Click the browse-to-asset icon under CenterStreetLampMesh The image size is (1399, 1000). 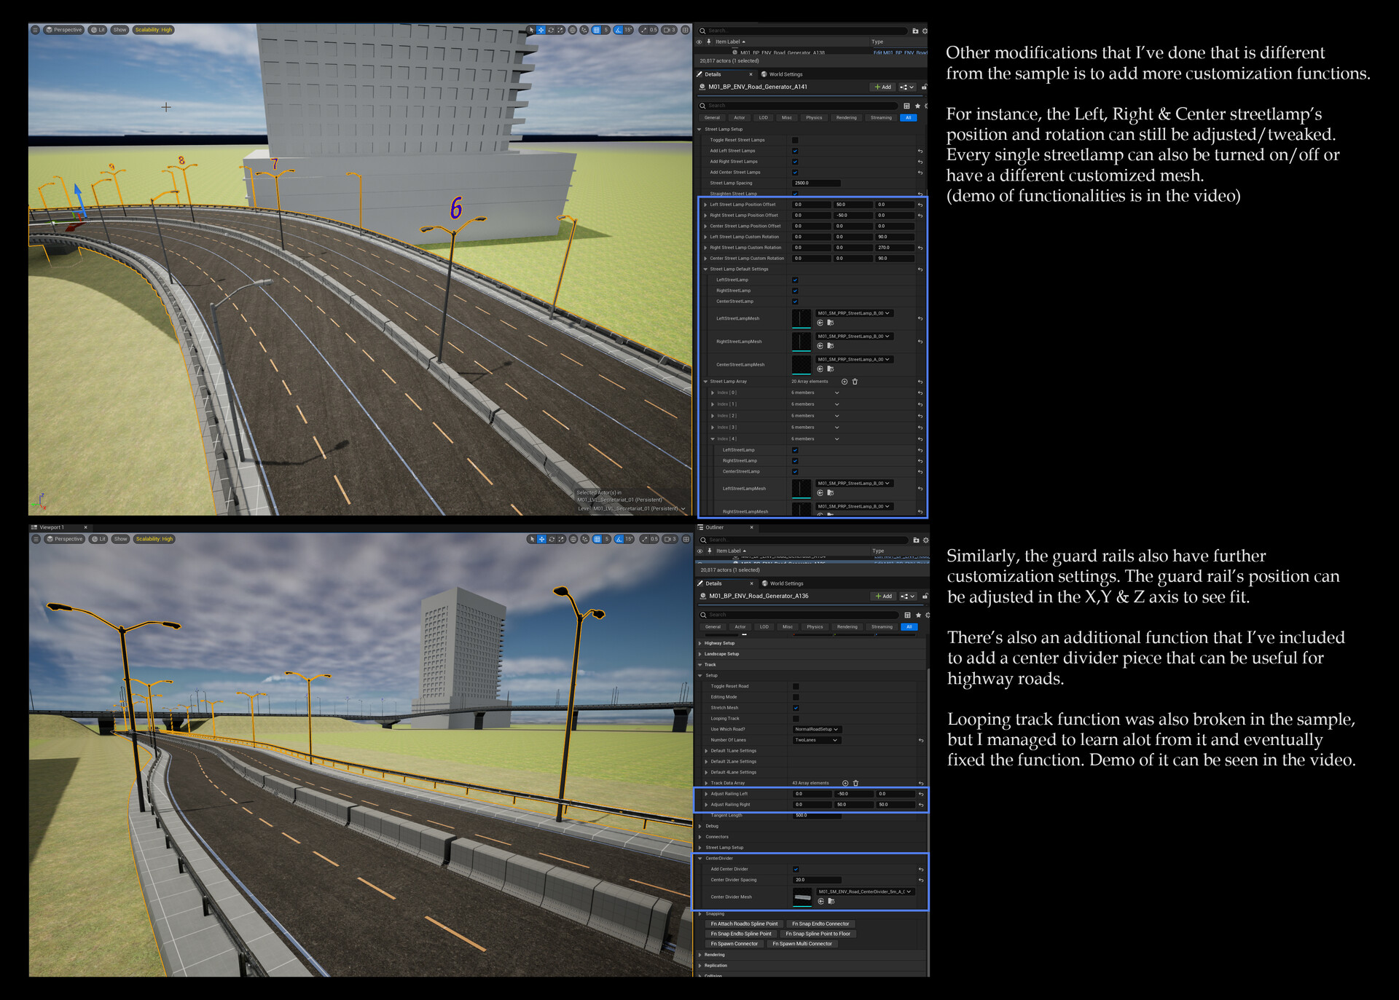point(831,369)
